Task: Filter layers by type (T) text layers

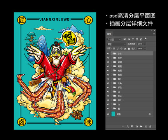Action: pyautogui.click(x=133, y=39)
